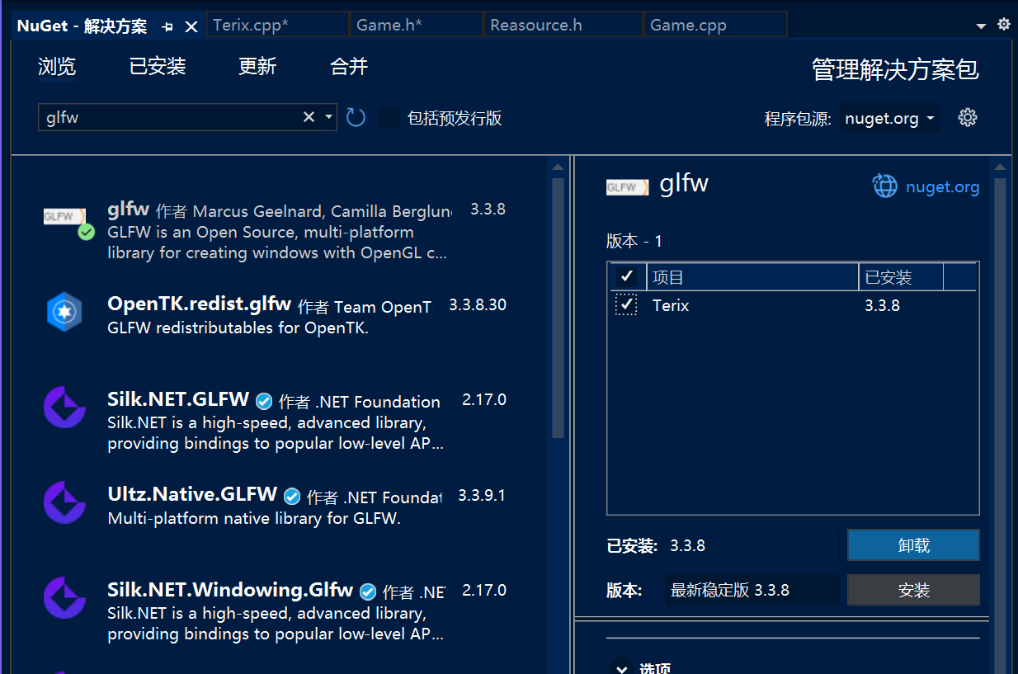The height and width of the screenshot is (674, 1018).
Task: Select the Silk.NET.Windowing.Glfw package title
Action: coord(230,590)
